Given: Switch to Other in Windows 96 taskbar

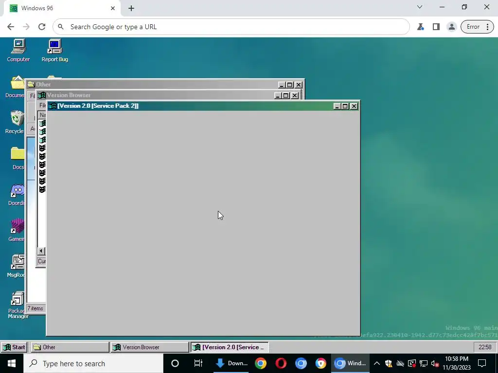Looking at the screenshot, I should pos(70,347).
